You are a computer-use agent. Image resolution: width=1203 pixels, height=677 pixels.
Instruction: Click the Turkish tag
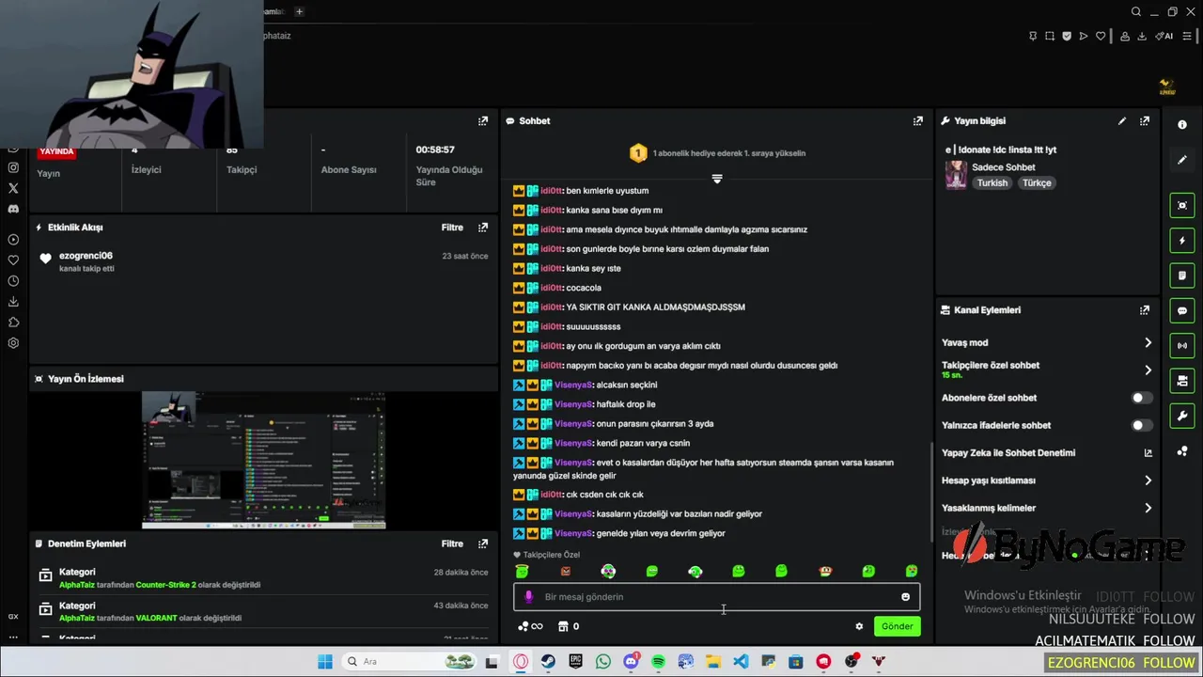(x=992, y=183)
